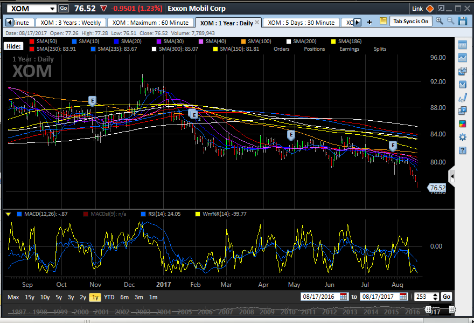Switch to XOM 5 Days 30 Minute tab
This screenshot has height=323, width=474.
pos(301,23)
